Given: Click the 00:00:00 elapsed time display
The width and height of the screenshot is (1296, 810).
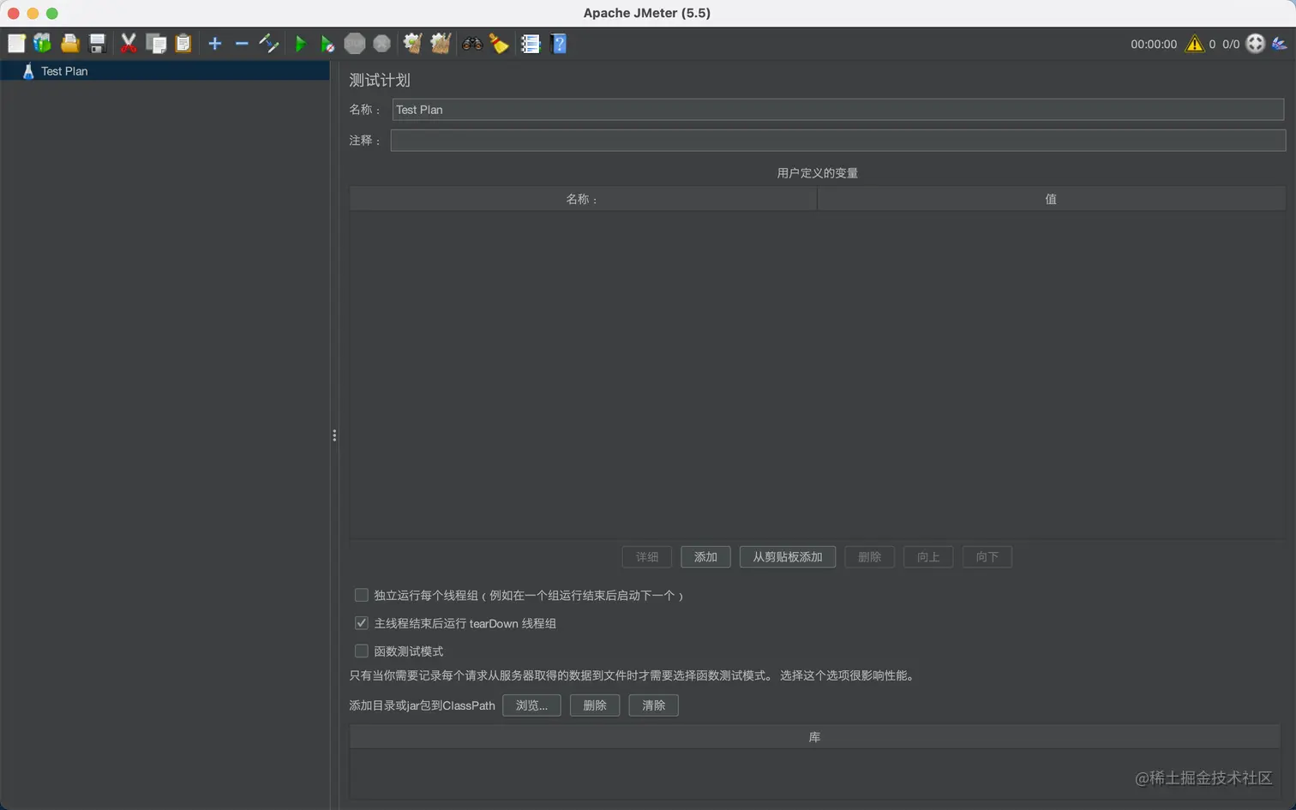Looking at the screenshot, I should [x=1154, y=44].
